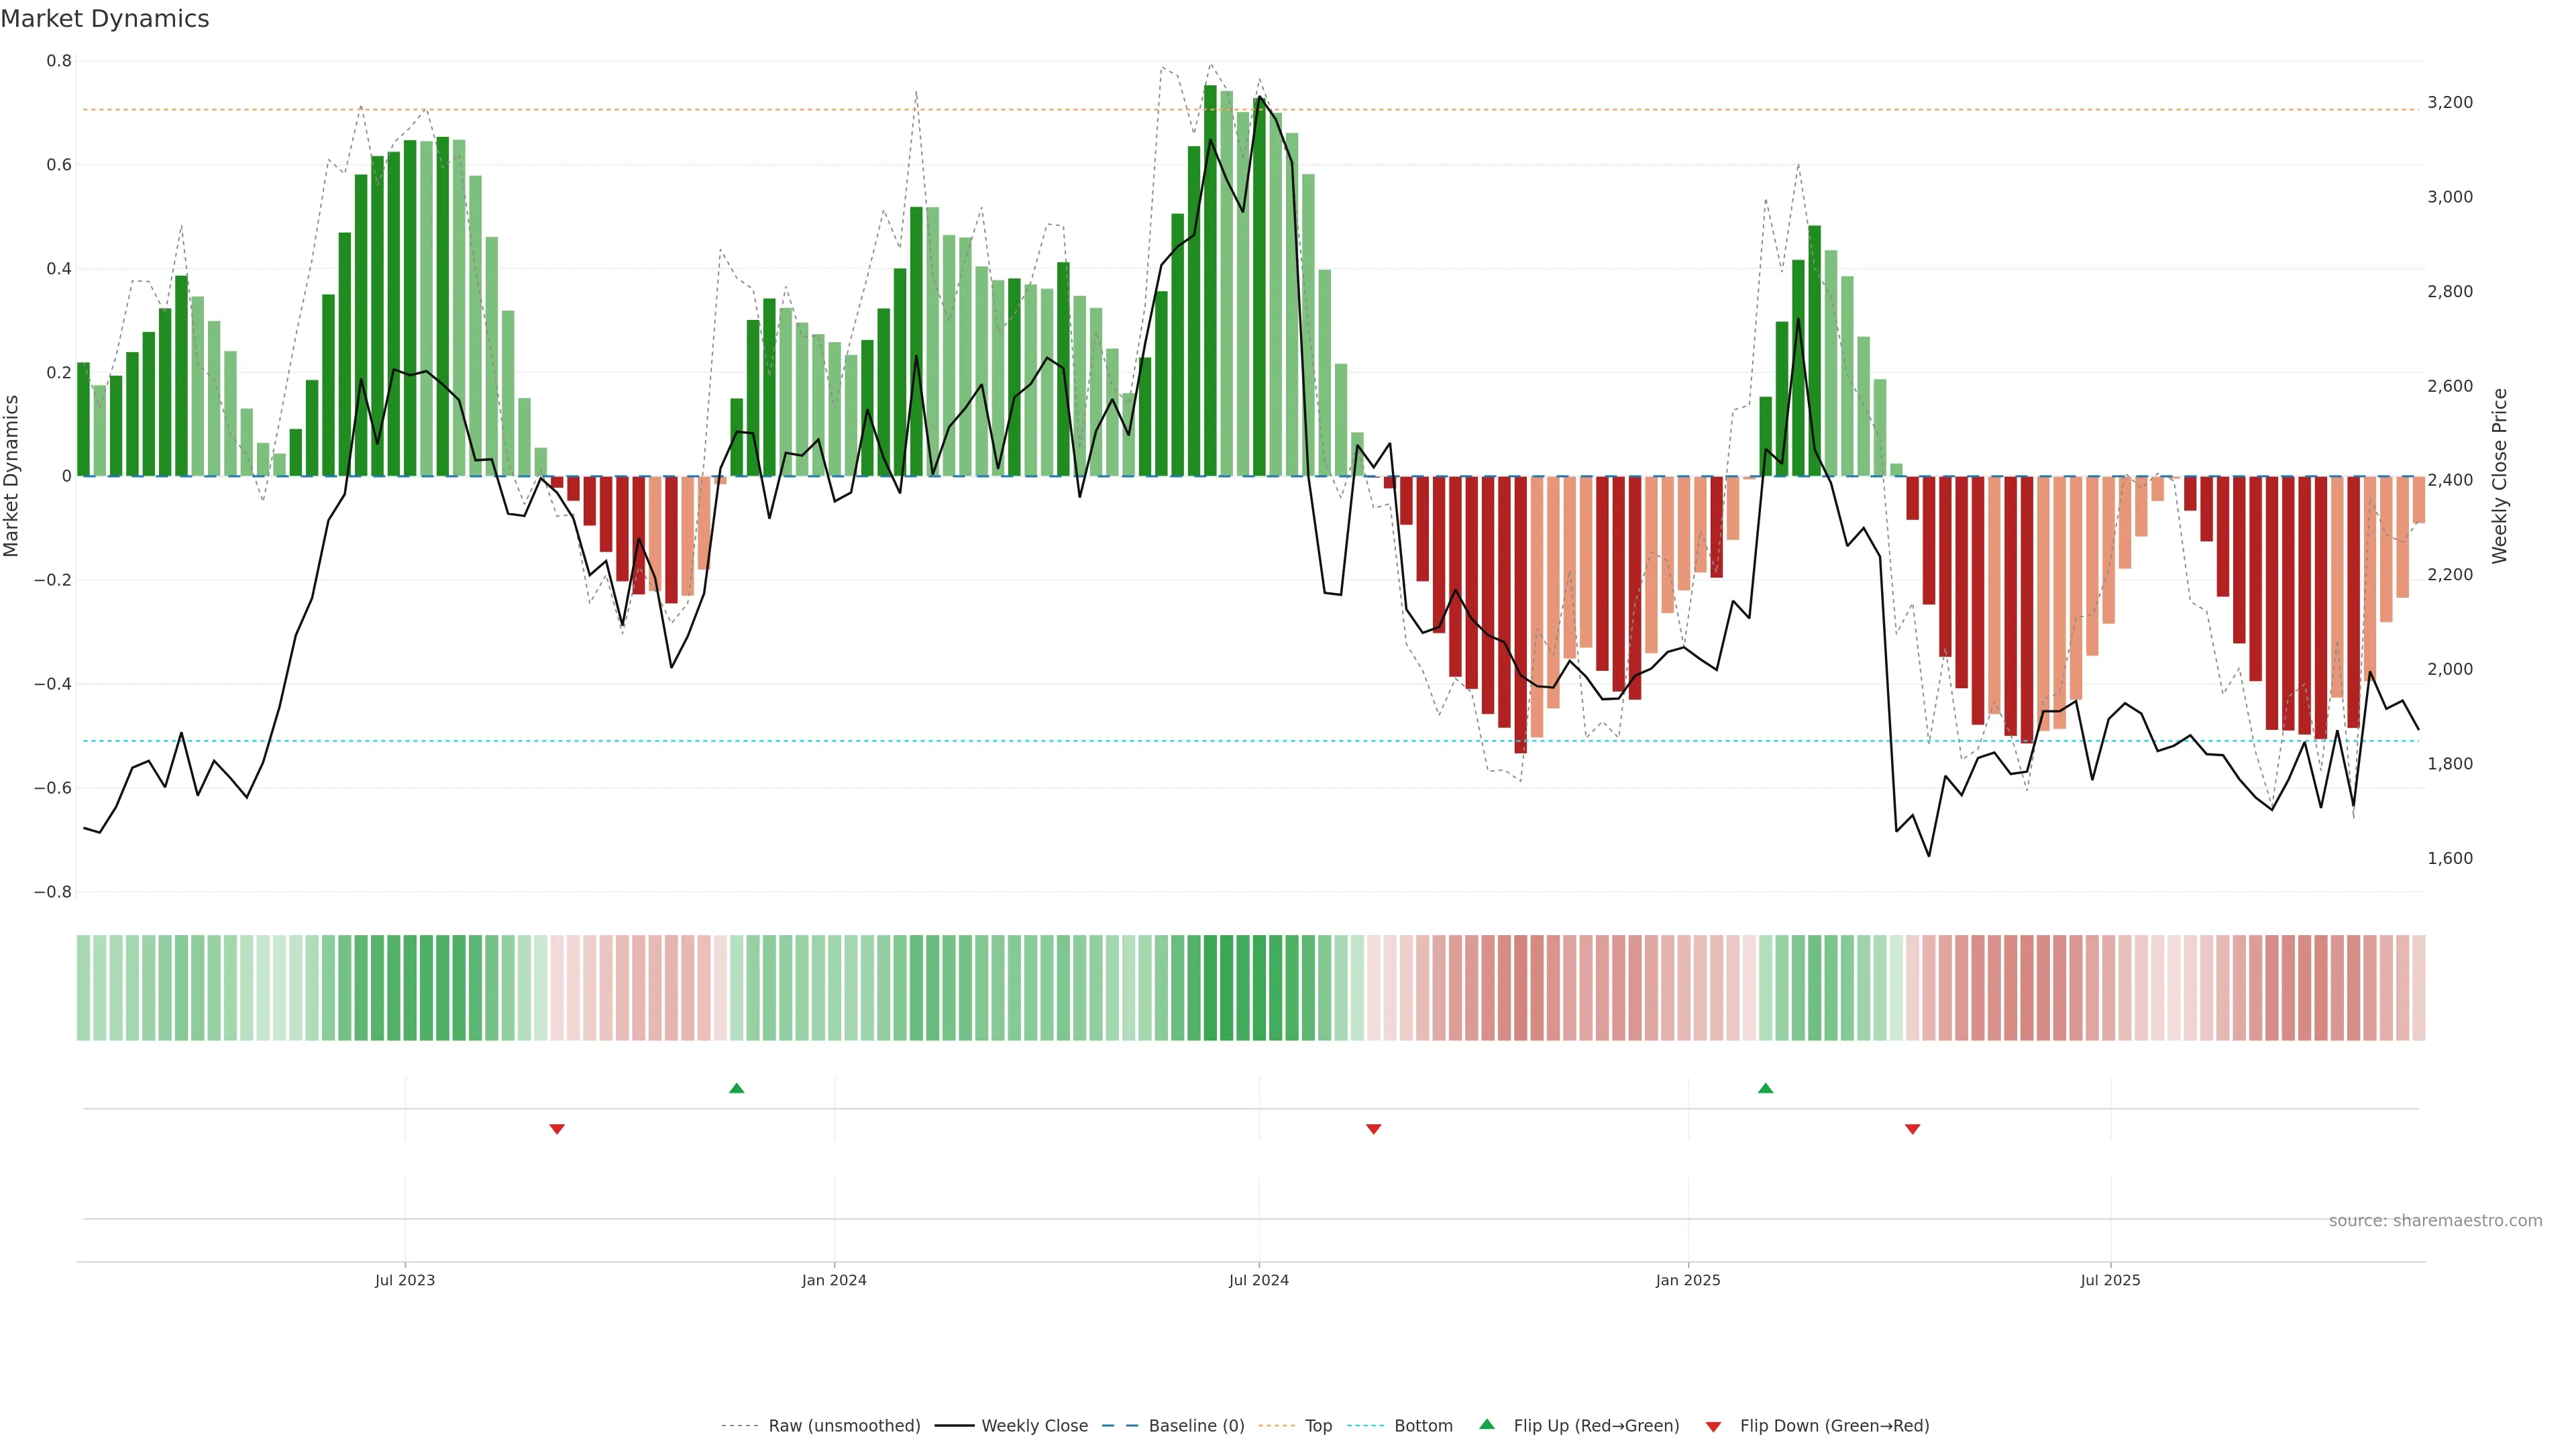Click the 3,200 label on the price axis
This screenshot has height=1449, width=2576.
(2450, 102)
